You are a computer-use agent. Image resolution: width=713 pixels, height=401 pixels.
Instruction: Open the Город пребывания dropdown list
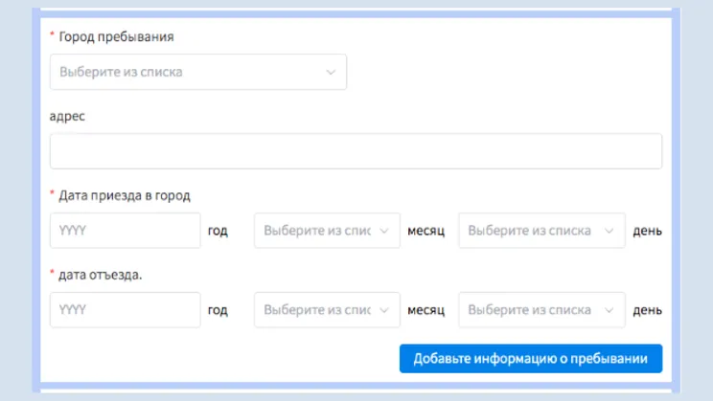click(197, 72)
